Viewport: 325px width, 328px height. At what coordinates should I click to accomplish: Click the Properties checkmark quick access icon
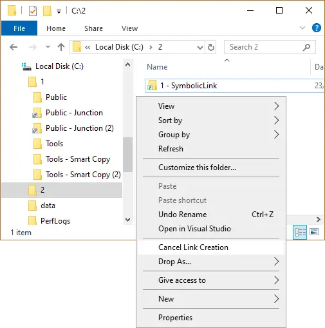click(33, 11)
